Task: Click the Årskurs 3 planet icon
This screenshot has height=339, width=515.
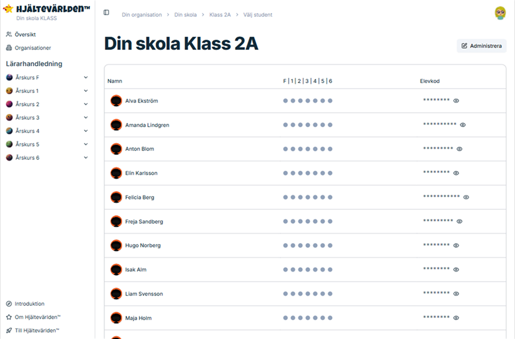Action: click(8, 117)
